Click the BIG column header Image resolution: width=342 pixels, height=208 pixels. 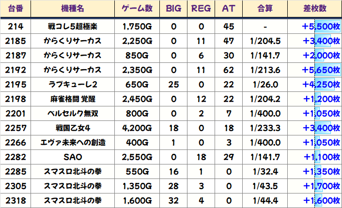[x=173, y=9]
